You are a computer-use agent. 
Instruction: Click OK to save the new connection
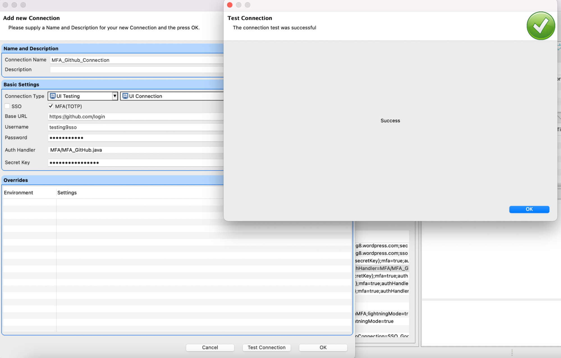point(323,347)
